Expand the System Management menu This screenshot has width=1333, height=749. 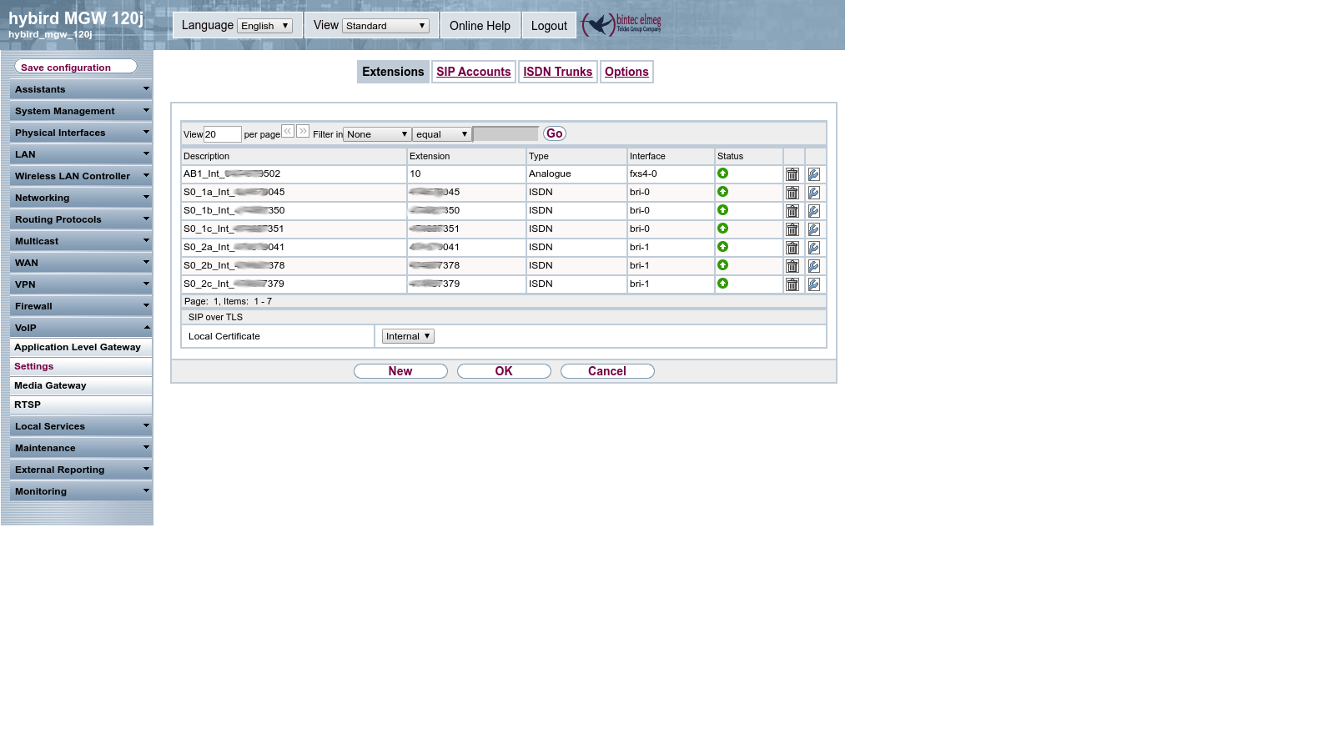(81, 111)
